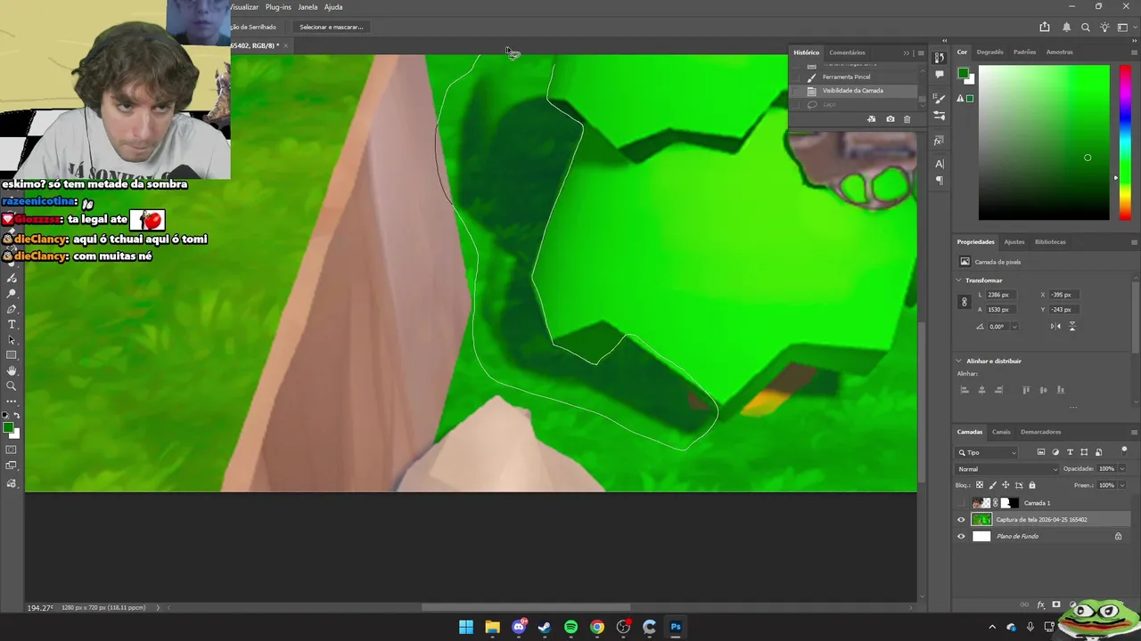The width and height of the screenshot is (1141, 641).
Task: Filter layers by type layer icon
Action: 1070,452
